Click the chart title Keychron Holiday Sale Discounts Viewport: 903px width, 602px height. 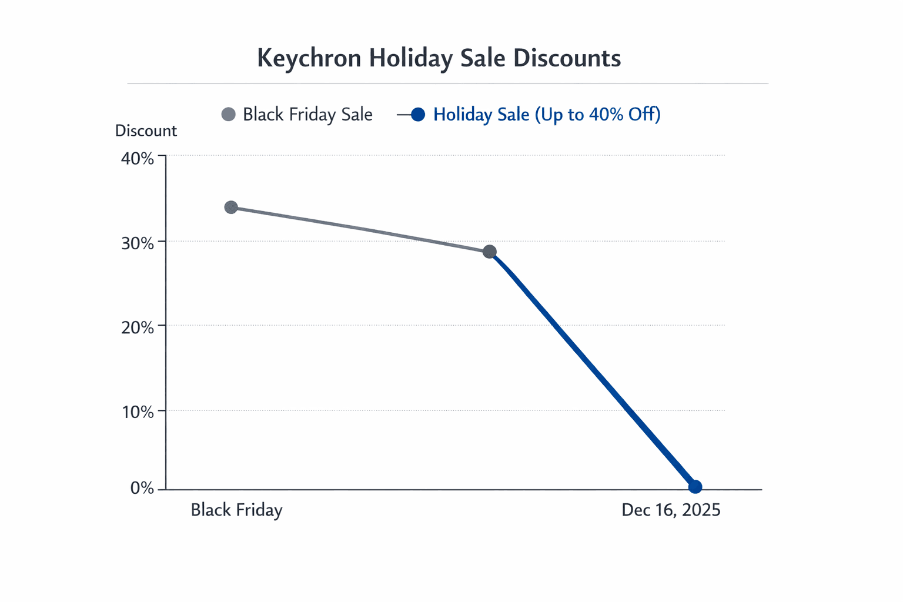[439, 58]
